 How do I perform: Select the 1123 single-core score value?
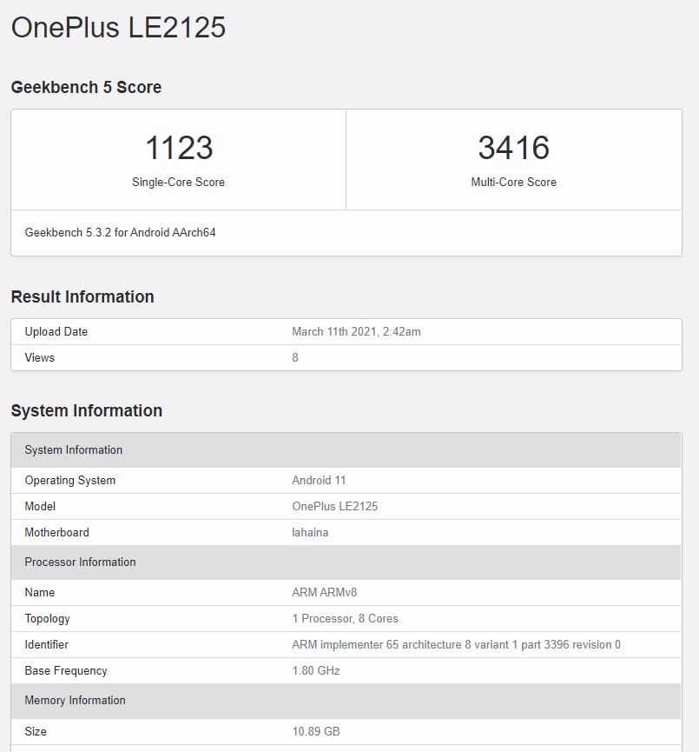click(x=178, y=148)
